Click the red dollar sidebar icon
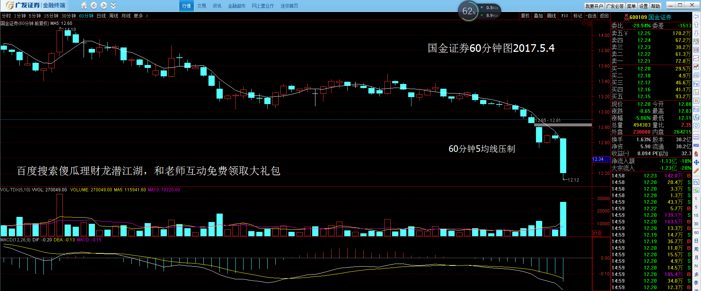The width and height of the screenshot is (701, 291). pyautogui.click(x=696, y=154)
